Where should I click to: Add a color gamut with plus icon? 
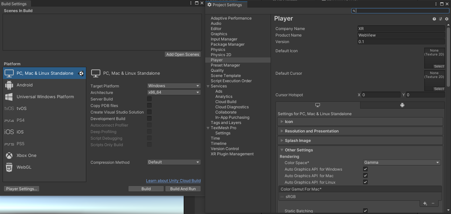[x=425, y=203]
